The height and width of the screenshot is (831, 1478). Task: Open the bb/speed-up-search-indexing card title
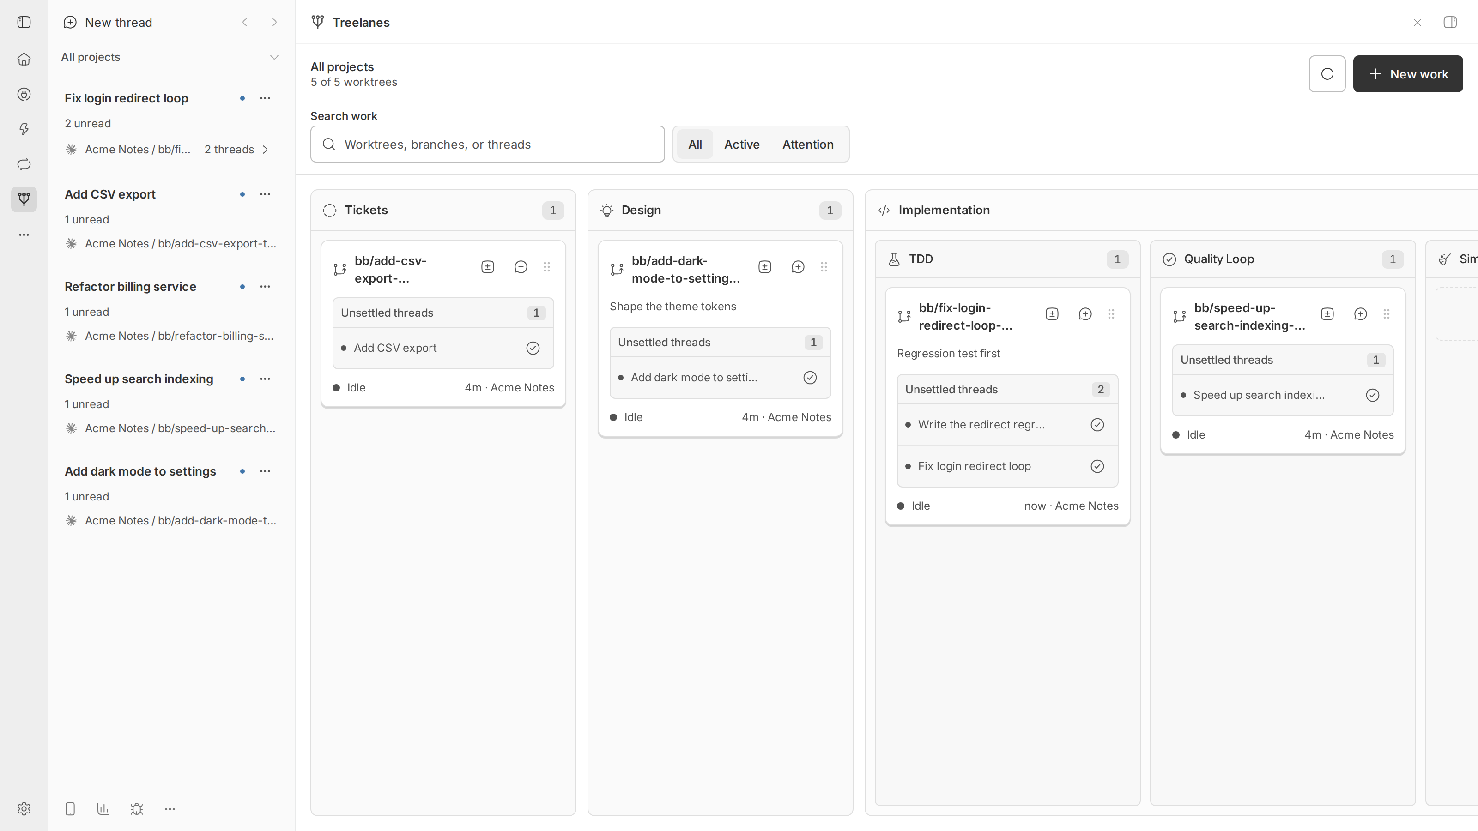pyautogui.click(x=1249, y=316)
